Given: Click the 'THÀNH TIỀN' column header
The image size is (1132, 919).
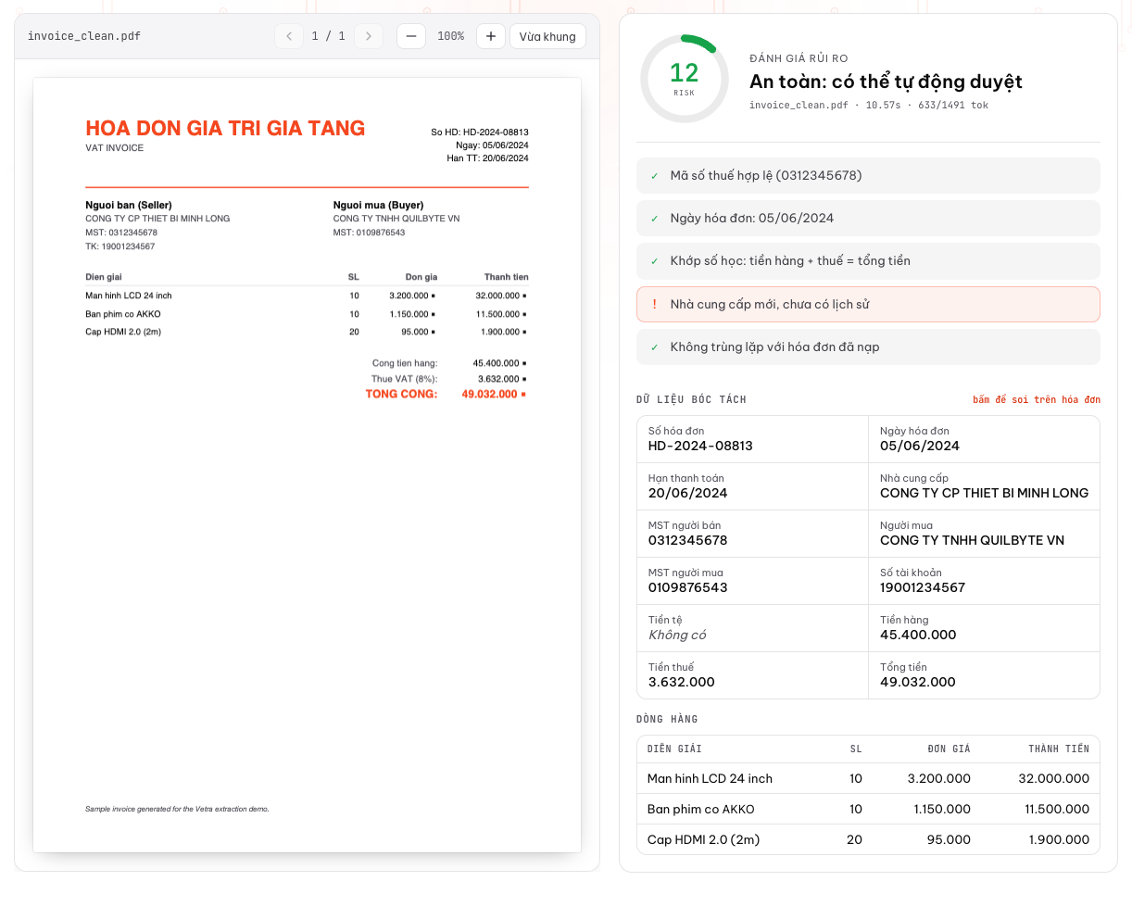Looking at the screenshot, I should click(1059, 749).
